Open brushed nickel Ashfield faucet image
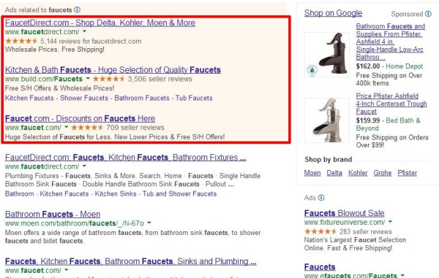This screenshot has width=439, height=278. tap(327, 120)
